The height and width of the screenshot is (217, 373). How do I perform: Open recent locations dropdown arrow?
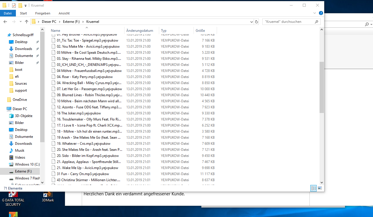point(21,22)
